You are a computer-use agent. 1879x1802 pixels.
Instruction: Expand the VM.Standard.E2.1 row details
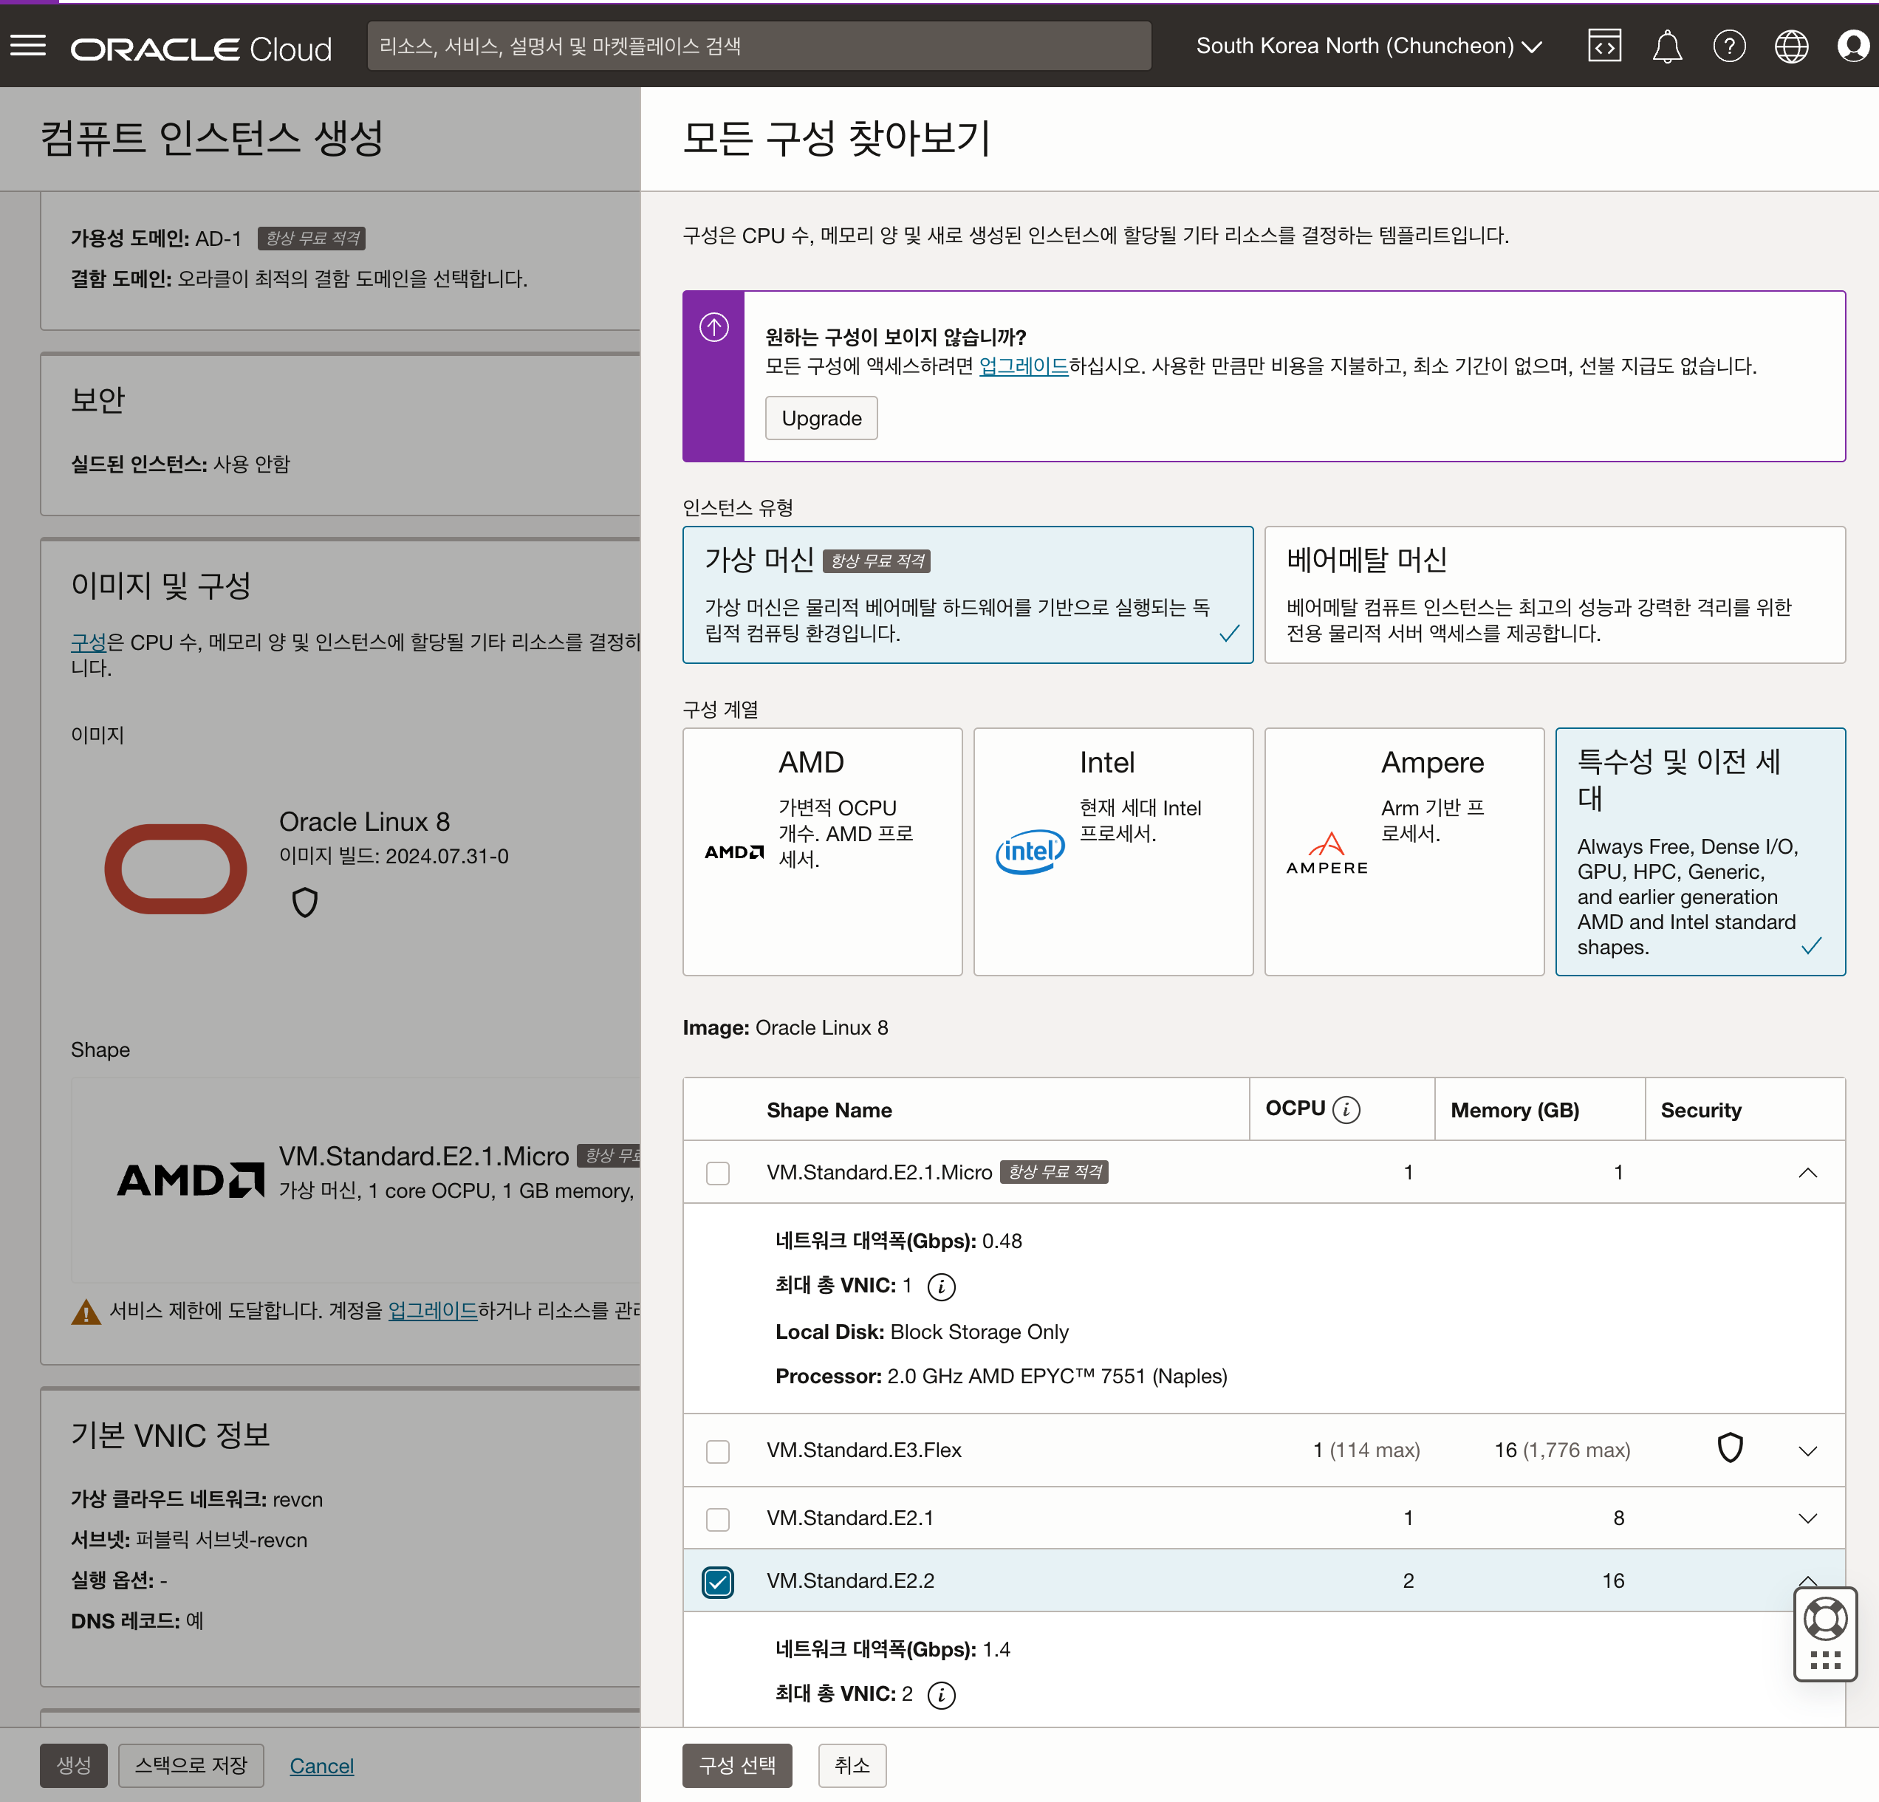(1807, 1518)
